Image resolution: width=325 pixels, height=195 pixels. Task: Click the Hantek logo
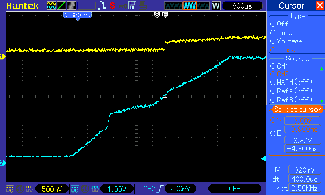tap(22, 6)
